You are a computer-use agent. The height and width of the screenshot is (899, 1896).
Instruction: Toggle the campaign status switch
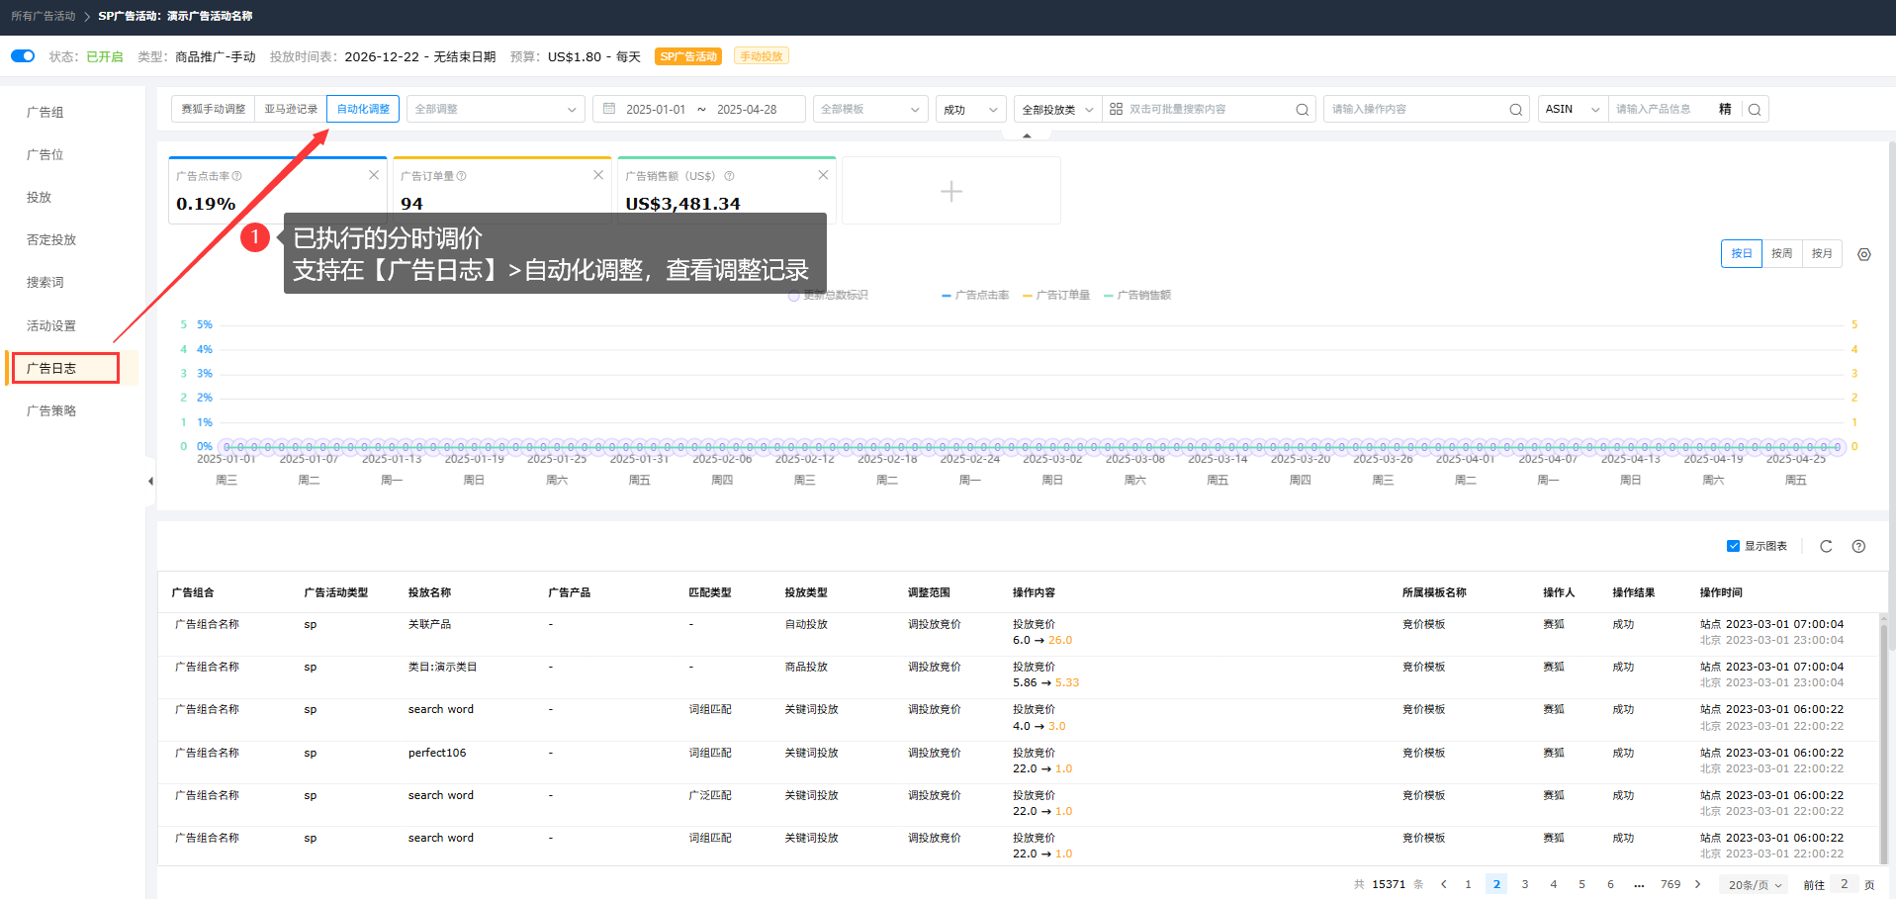click(x=23, y=56)
